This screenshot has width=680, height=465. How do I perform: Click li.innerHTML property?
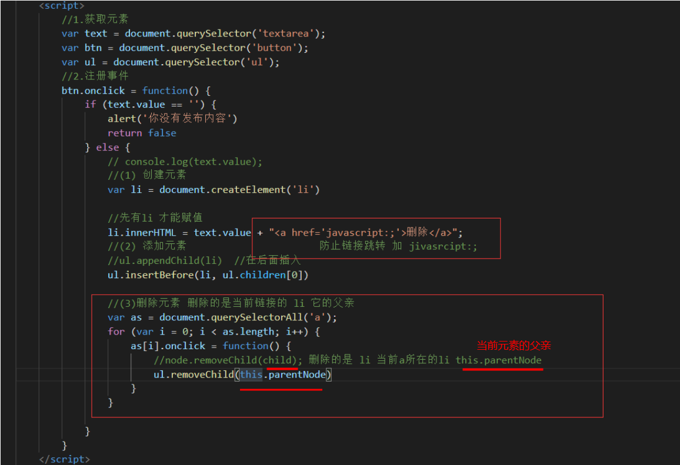pos(142,233)
